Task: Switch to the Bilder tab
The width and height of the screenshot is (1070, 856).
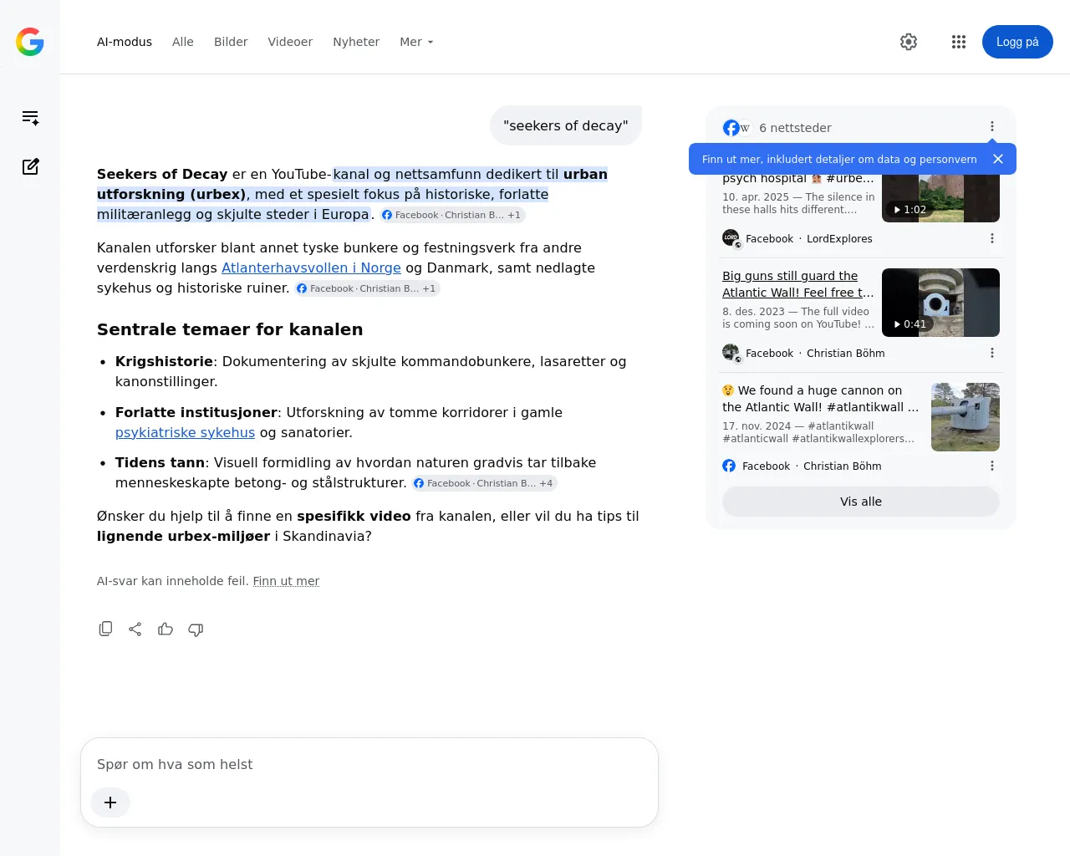Action: click(x=231, y=42)
